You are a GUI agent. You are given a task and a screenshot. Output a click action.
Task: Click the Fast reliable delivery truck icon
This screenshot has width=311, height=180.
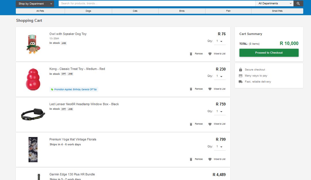coord(241,82)
